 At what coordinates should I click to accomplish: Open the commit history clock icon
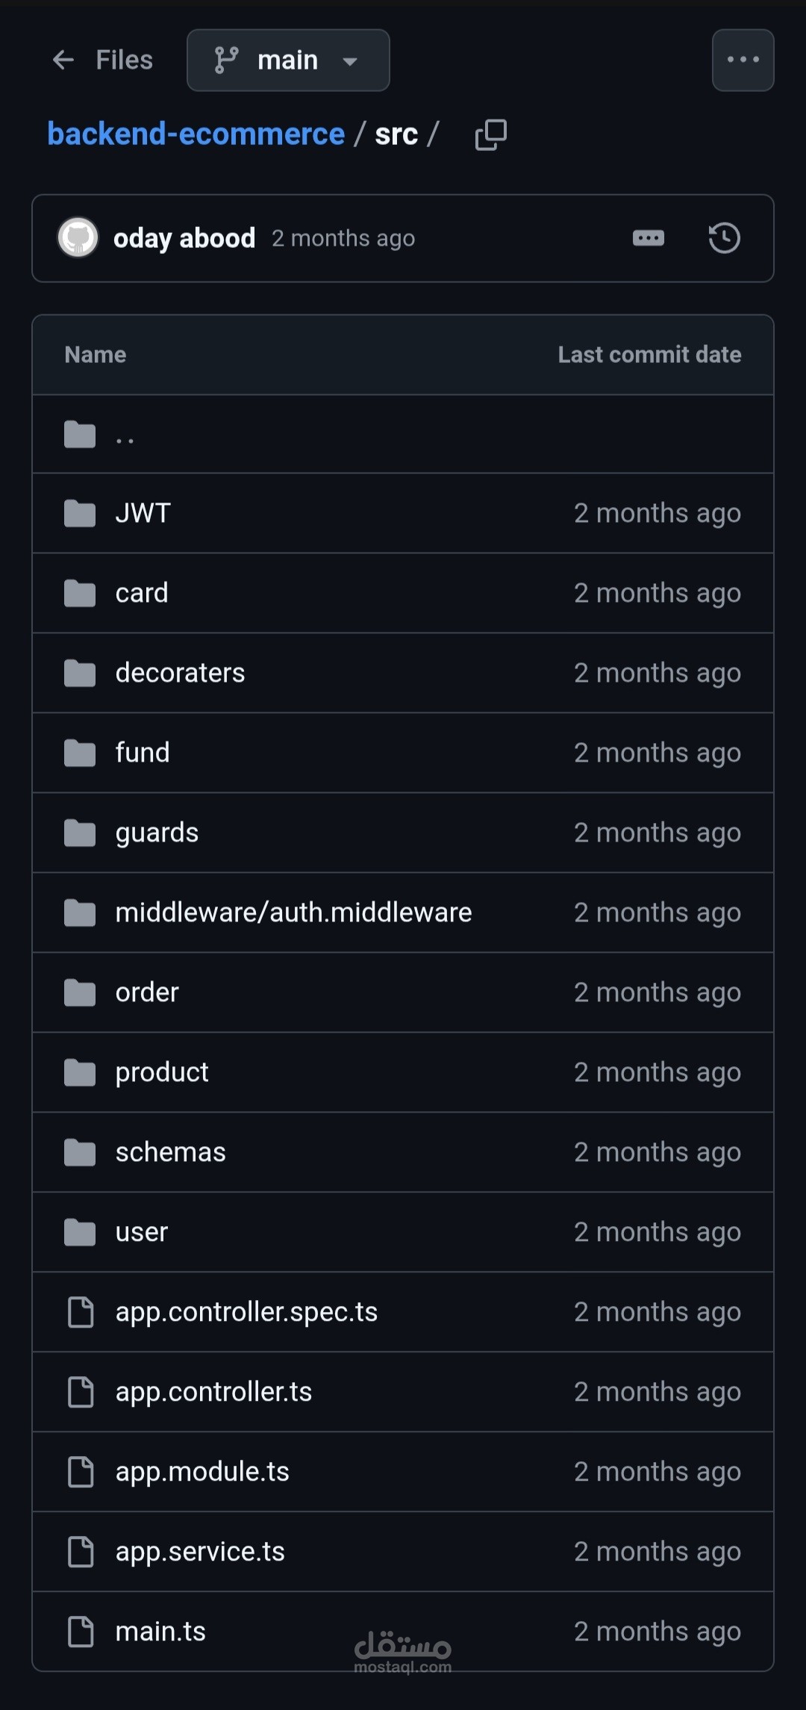click(x=724, y=238)
